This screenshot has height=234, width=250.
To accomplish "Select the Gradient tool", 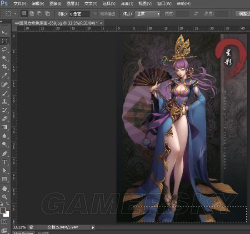I will click(x=4, y=127).
